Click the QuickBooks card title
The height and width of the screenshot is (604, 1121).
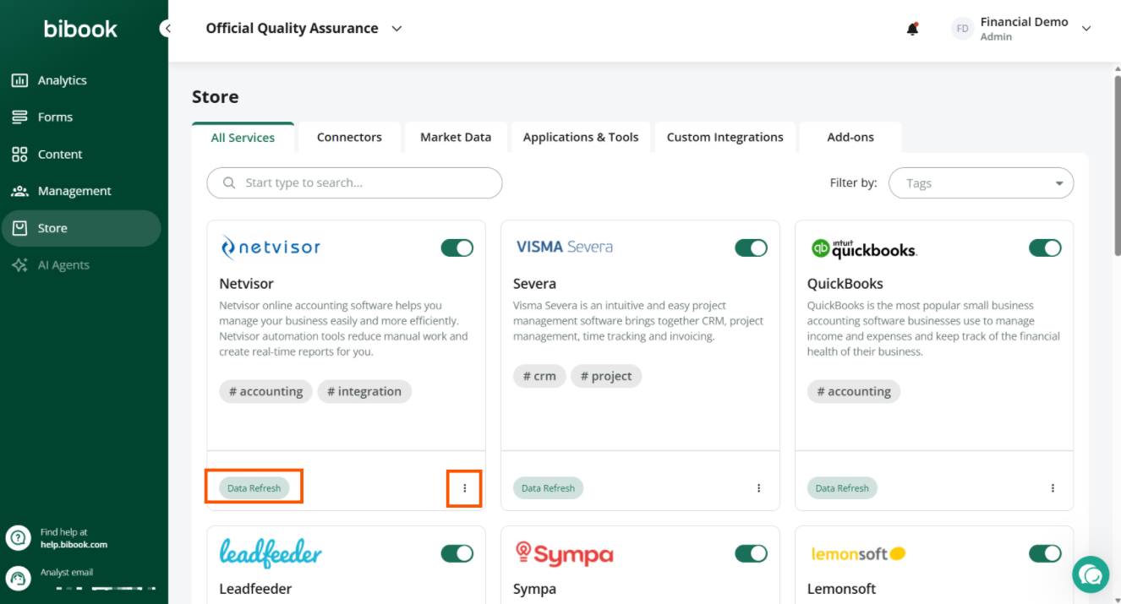click(x=845, y=284)
